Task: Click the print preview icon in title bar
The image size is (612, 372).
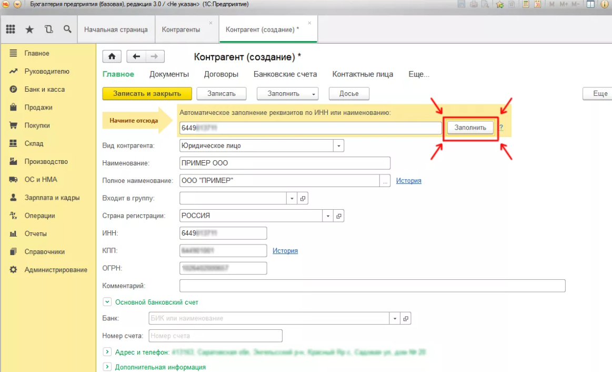Action: 485,4
